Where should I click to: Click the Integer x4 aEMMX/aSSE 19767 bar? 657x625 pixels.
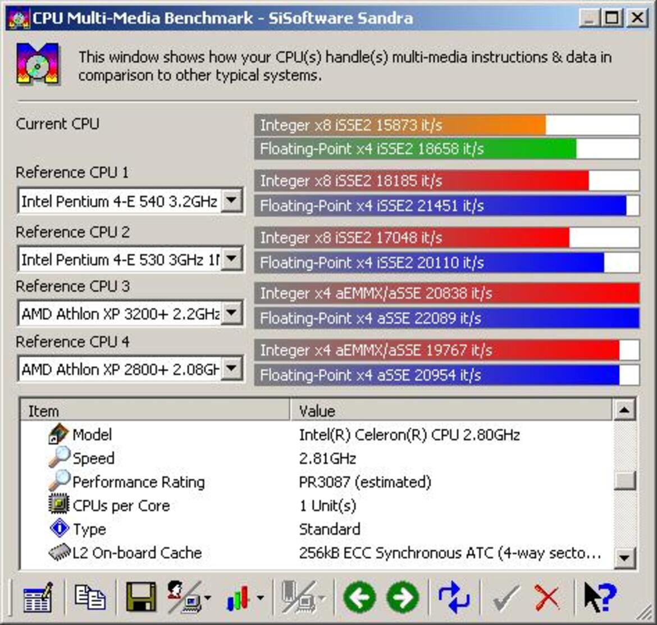[446, 350]
